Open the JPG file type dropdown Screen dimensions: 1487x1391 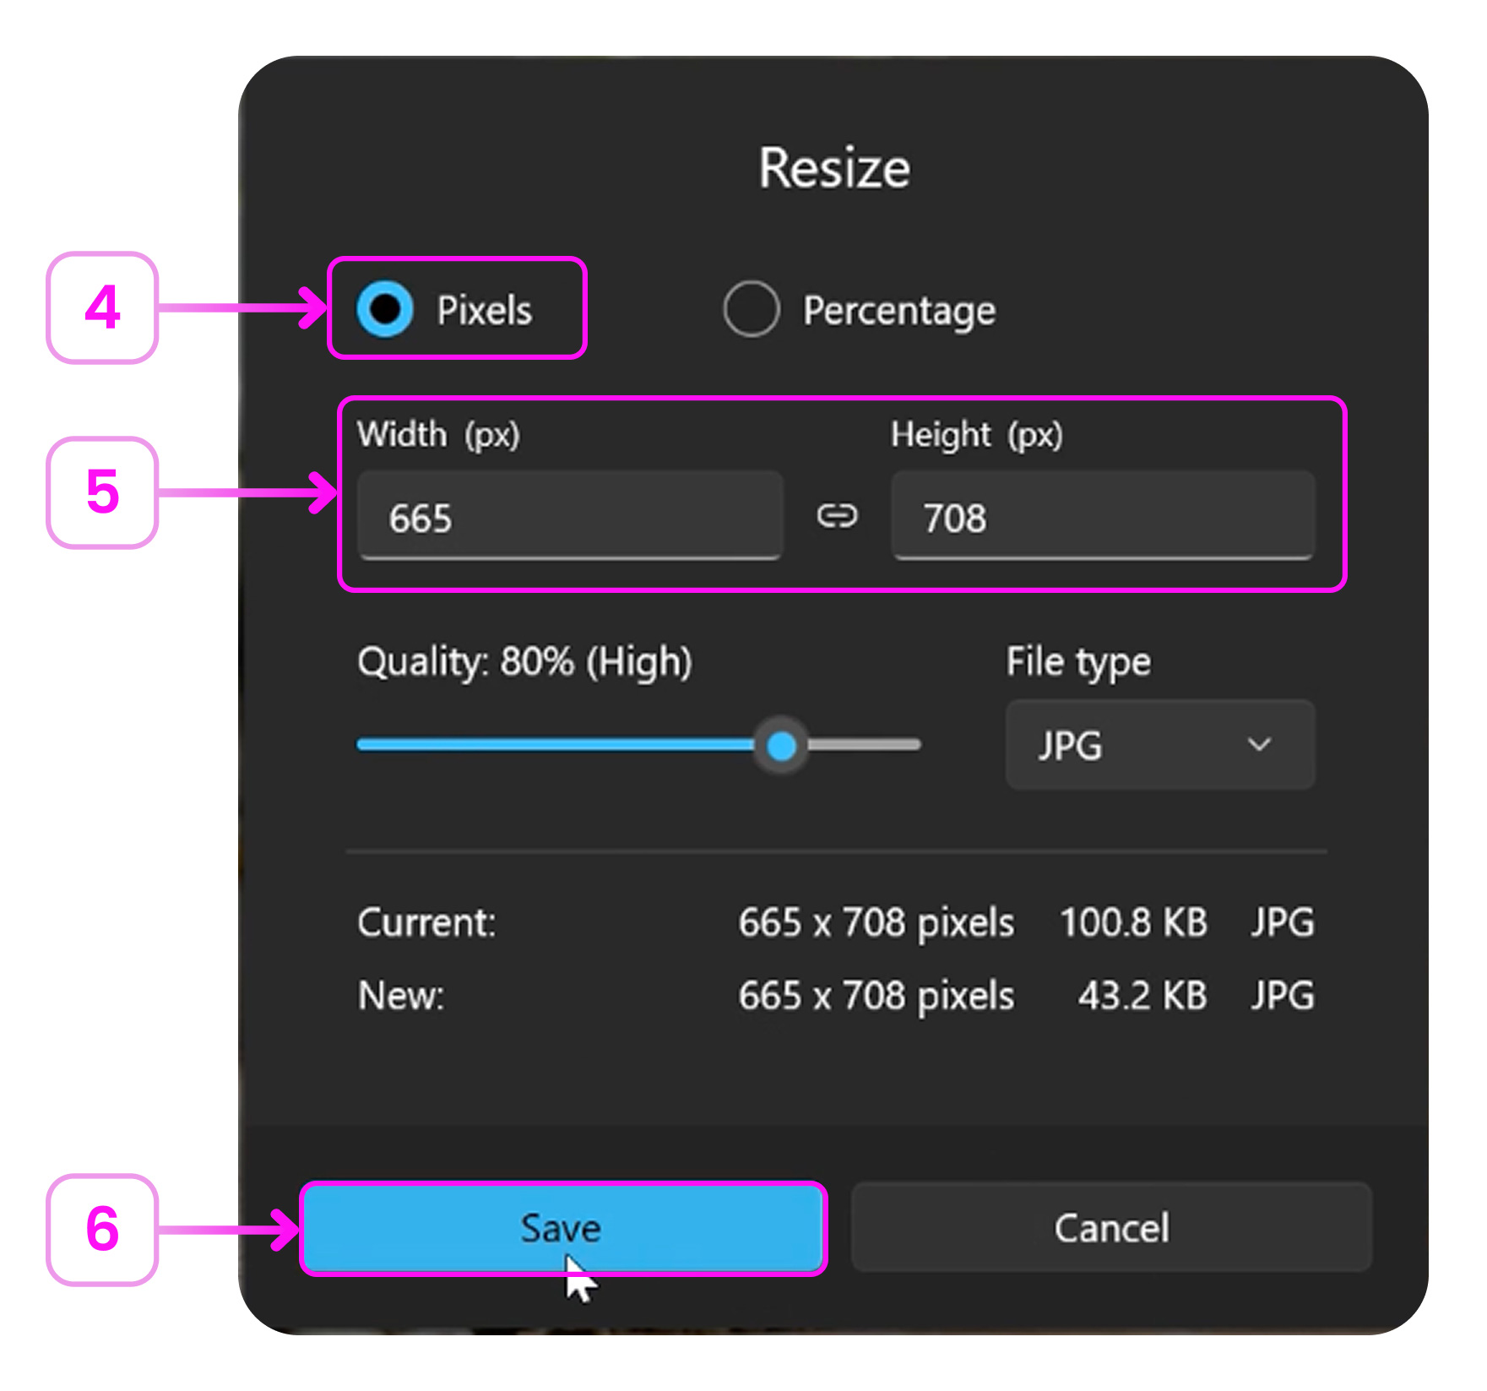(x=1159, y=745)
